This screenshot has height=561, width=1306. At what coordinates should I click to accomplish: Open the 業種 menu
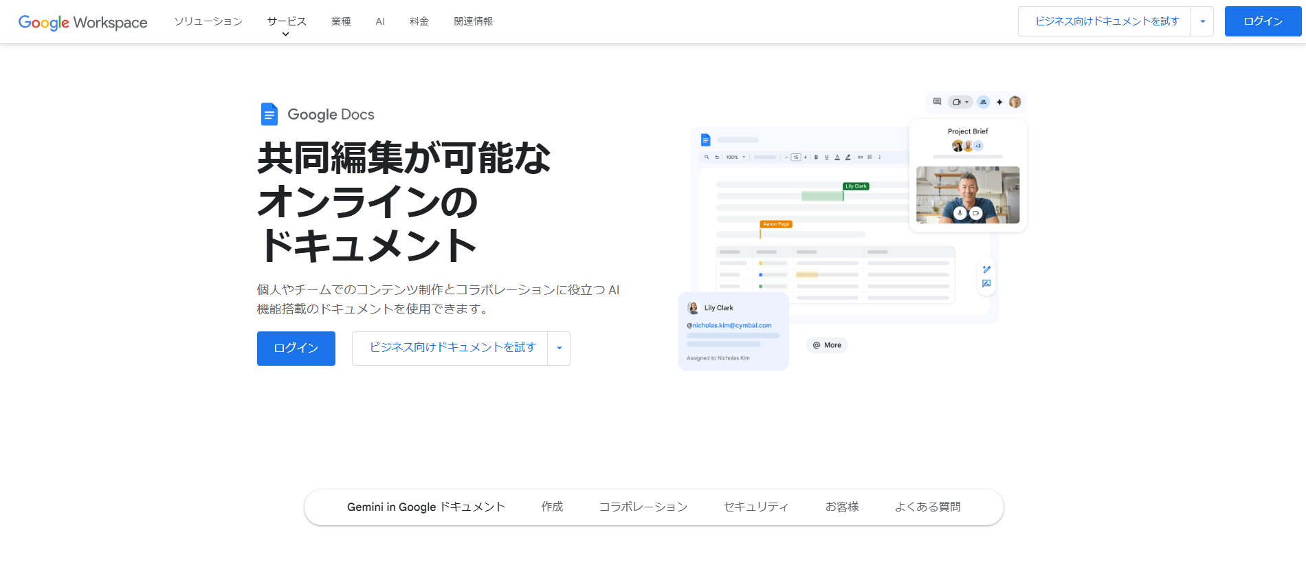pyautogui.click(x=341, y=21)
